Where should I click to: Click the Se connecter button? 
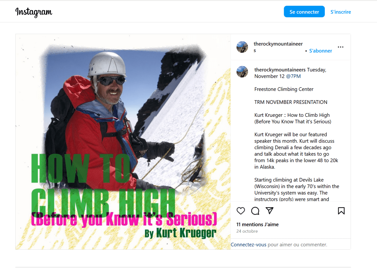tap(304, 12)
